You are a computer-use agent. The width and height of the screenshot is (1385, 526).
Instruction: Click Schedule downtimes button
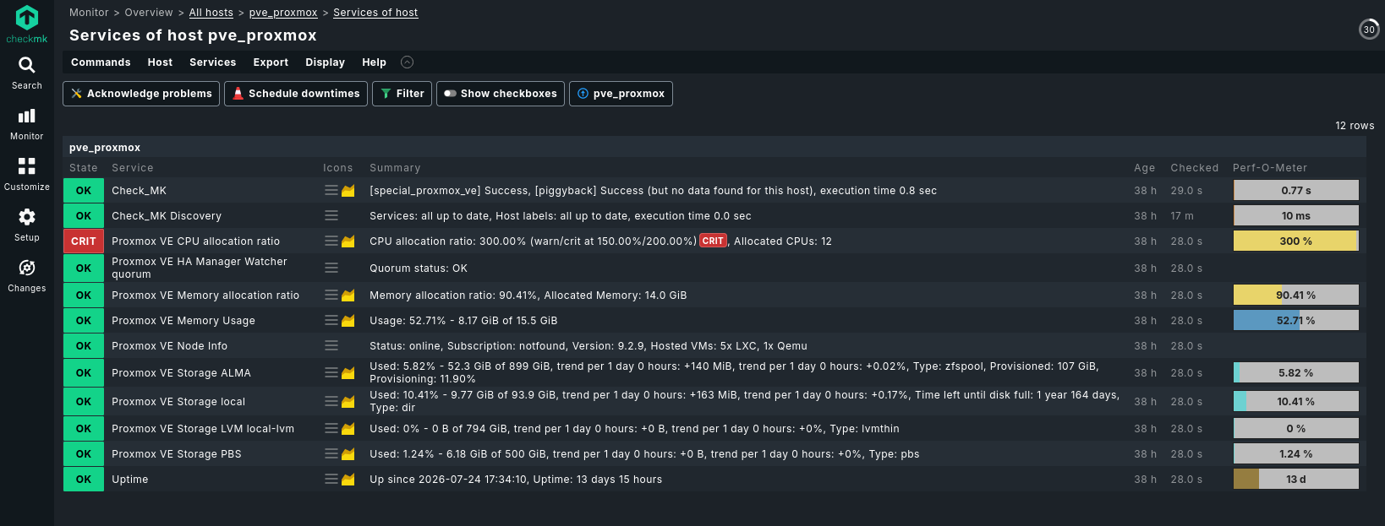pos(296,94)
